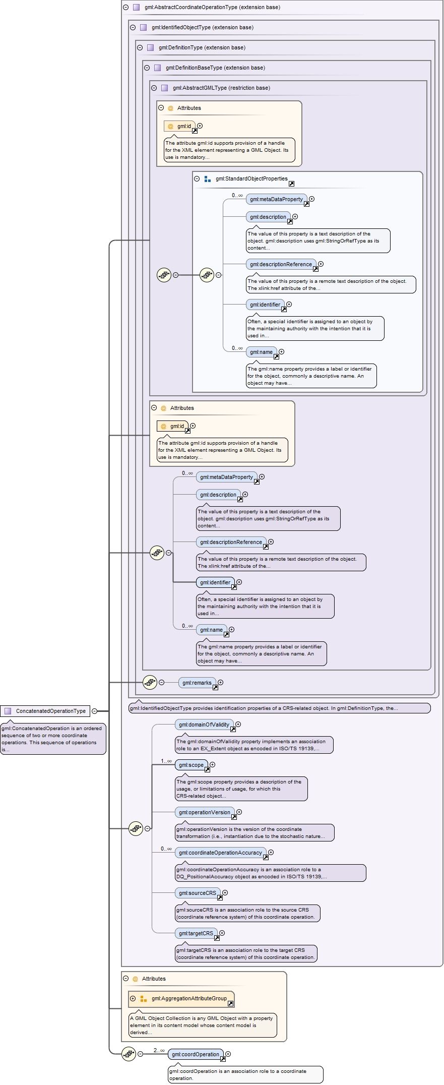This screenshot has width=444, height=1085.
Task: Expand gml:AggregationAttributeGroup with its plus button
Action: [x=133, y=998]
